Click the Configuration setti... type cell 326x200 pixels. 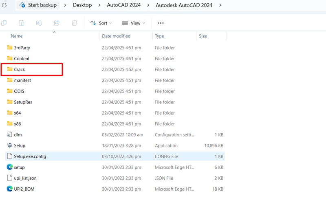click(x=174, y=134)
